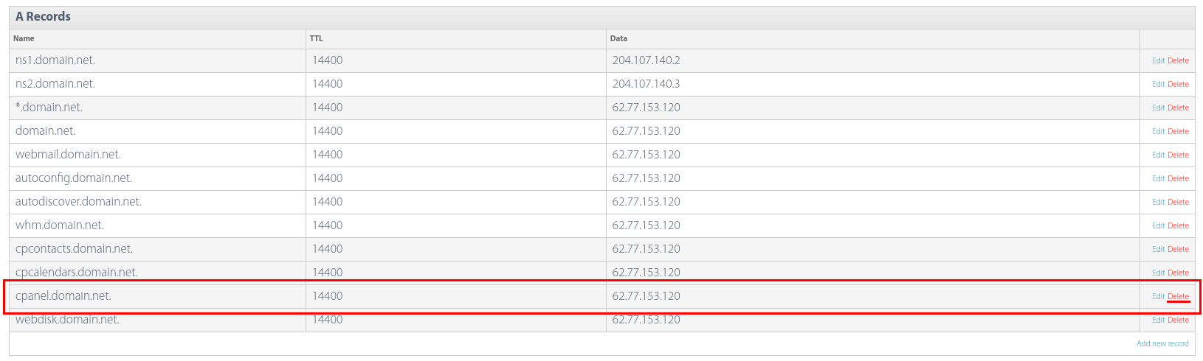
Task: Select the ns1.domain.net. name cell
Action: [158, 60]
